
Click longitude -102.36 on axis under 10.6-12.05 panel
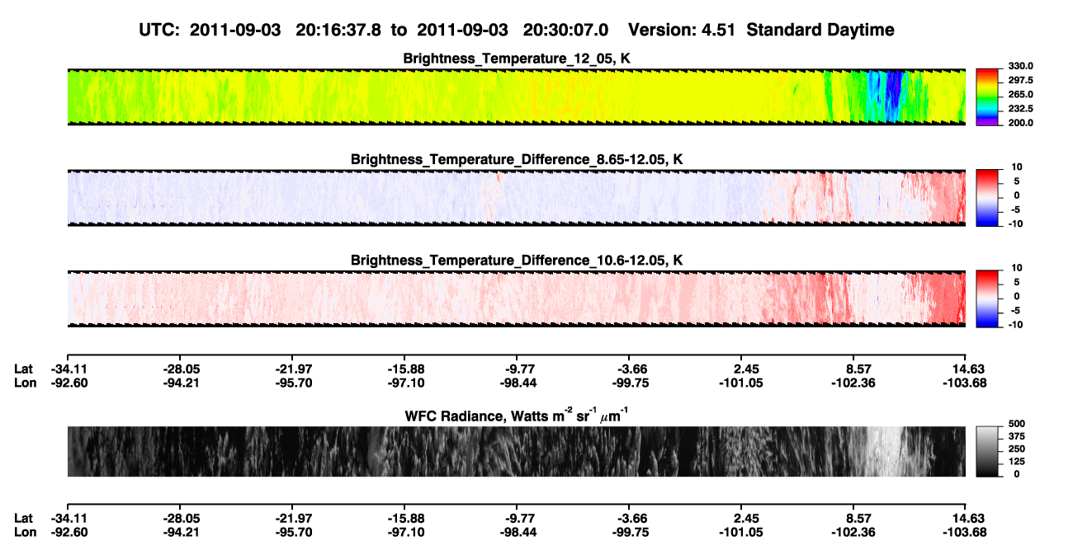(853, 382)
